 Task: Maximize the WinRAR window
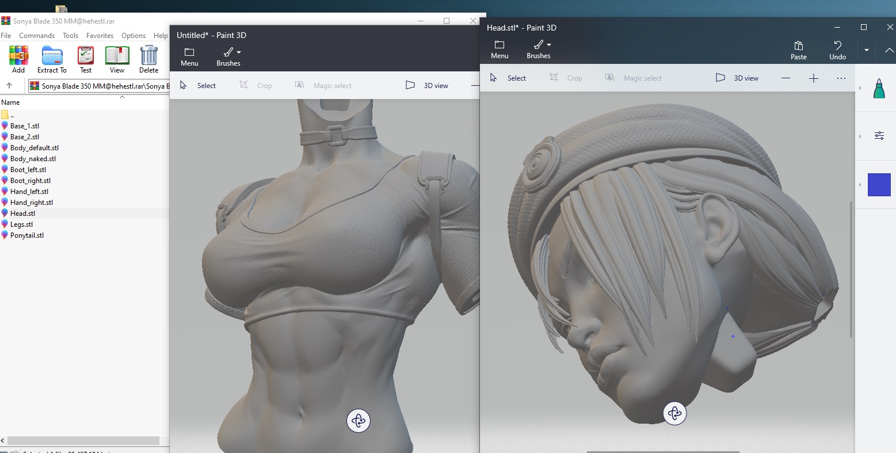[x=447, y=21]
